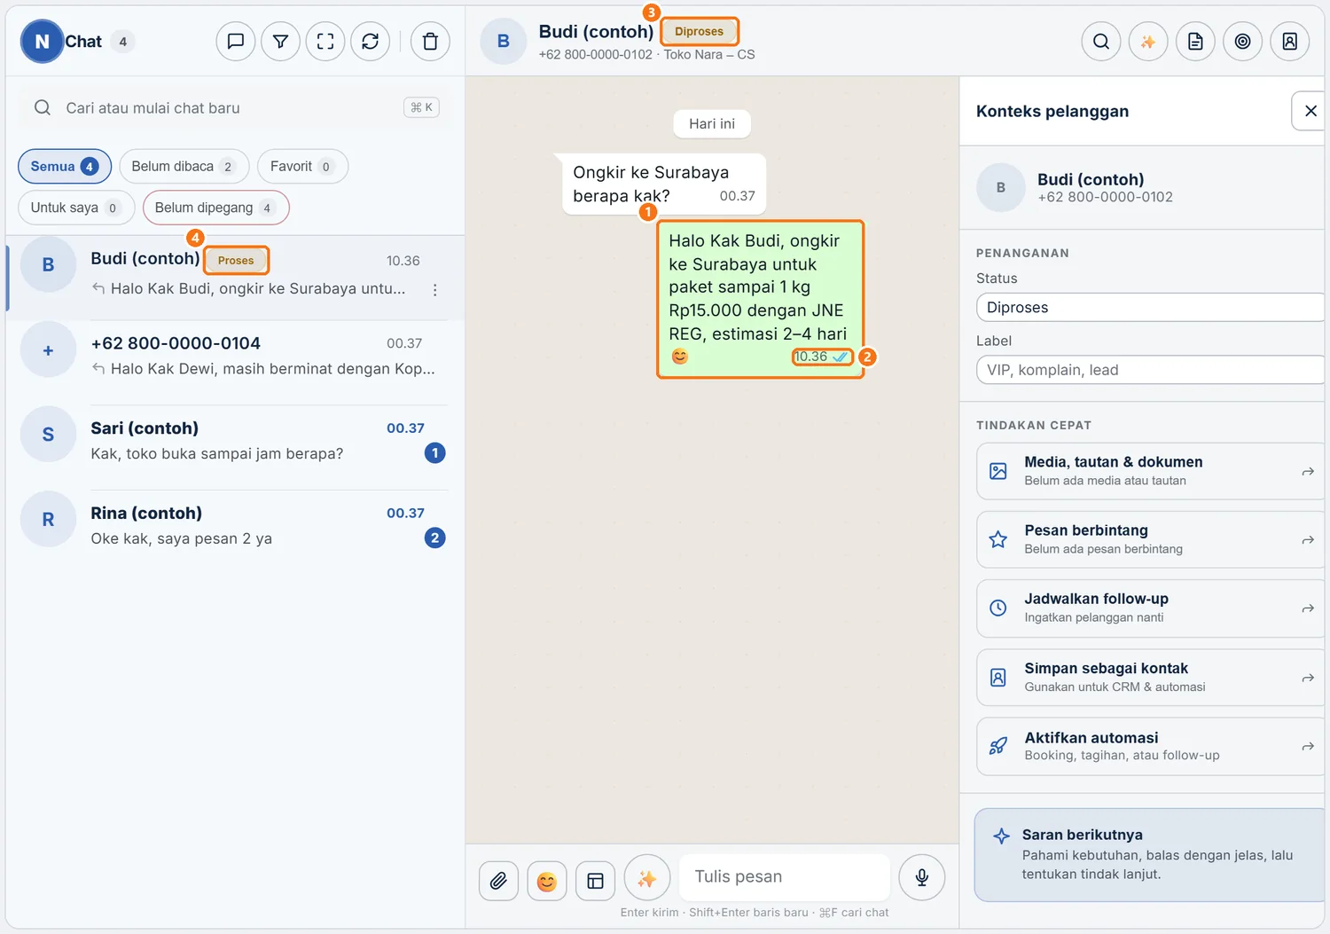Click Budi's incoming message Ongkir ke Surabaya
This screenshot has height=934, width=1330.
663,184
